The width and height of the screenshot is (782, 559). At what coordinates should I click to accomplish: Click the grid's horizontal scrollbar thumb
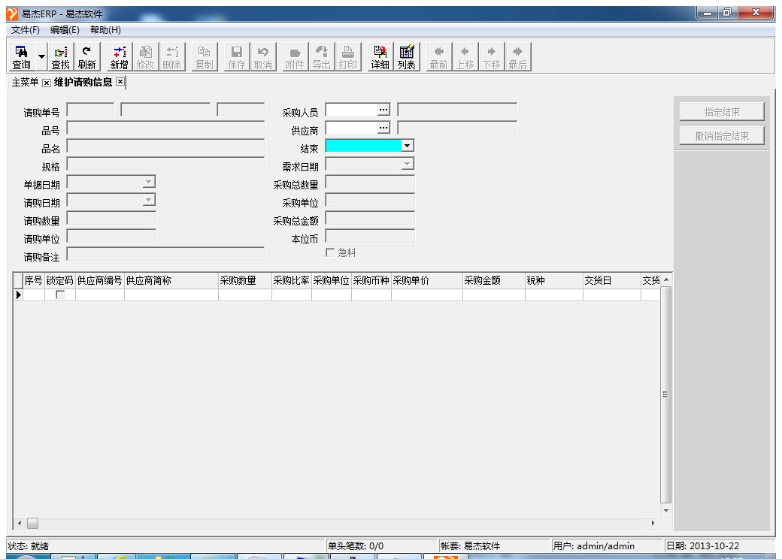click(x=32, y=523)
